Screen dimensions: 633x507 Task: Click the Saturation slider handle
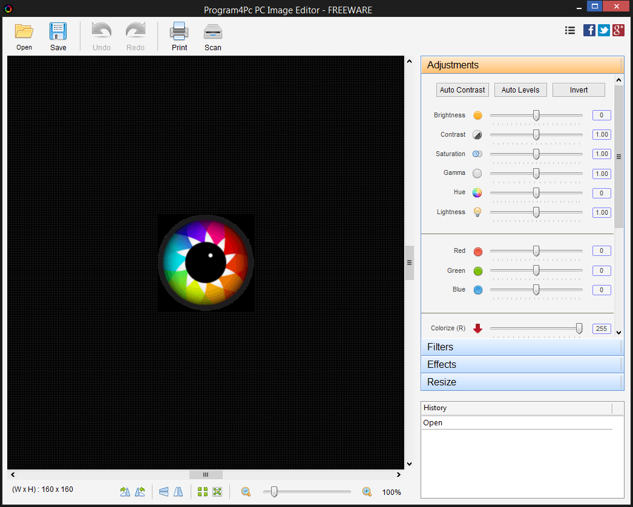point(536,154)
